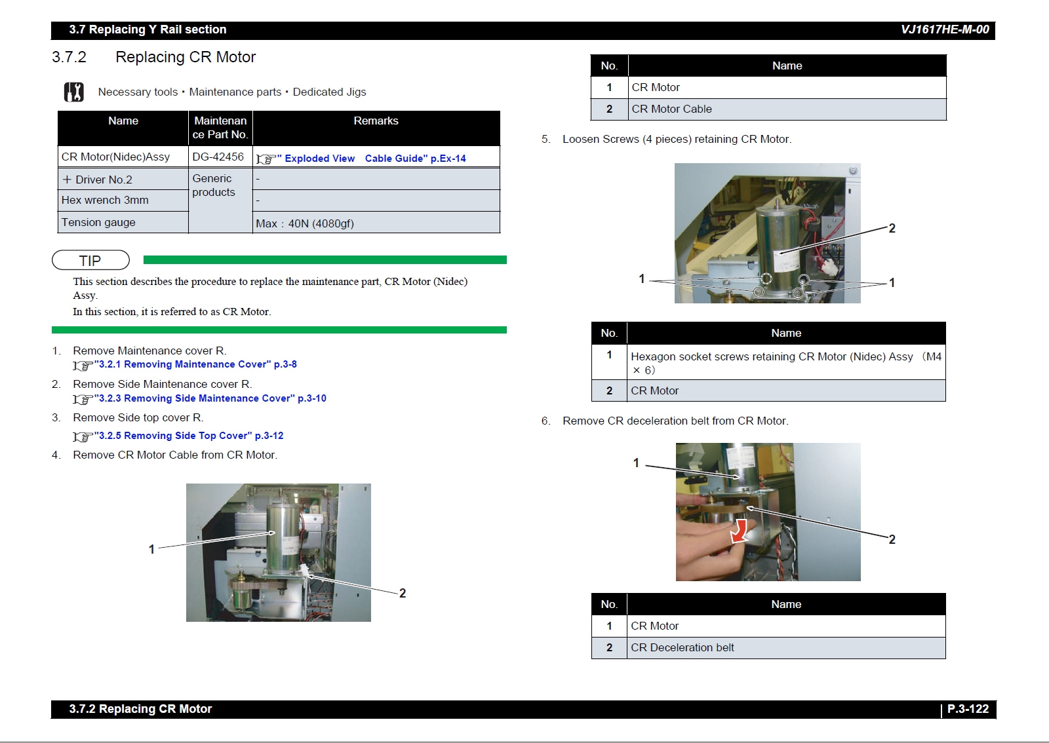Select the loosen screws step 5 photo
Image resolution: width=1049 pixels, height=743 pixels.
767,233
